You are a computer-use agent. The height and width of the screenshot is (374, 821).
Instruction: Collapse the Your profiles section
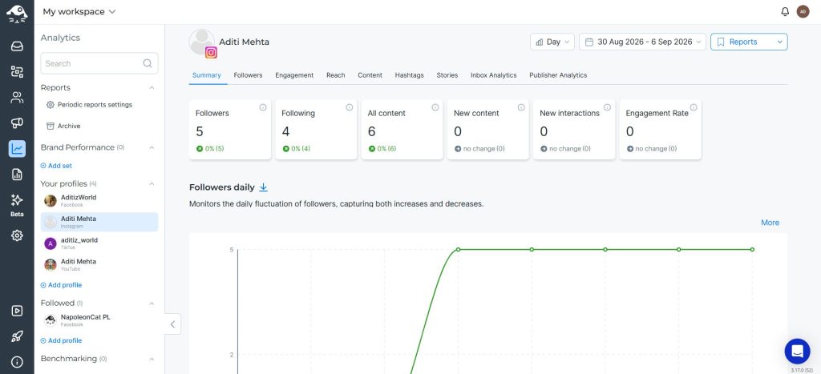tap(152, 184)
